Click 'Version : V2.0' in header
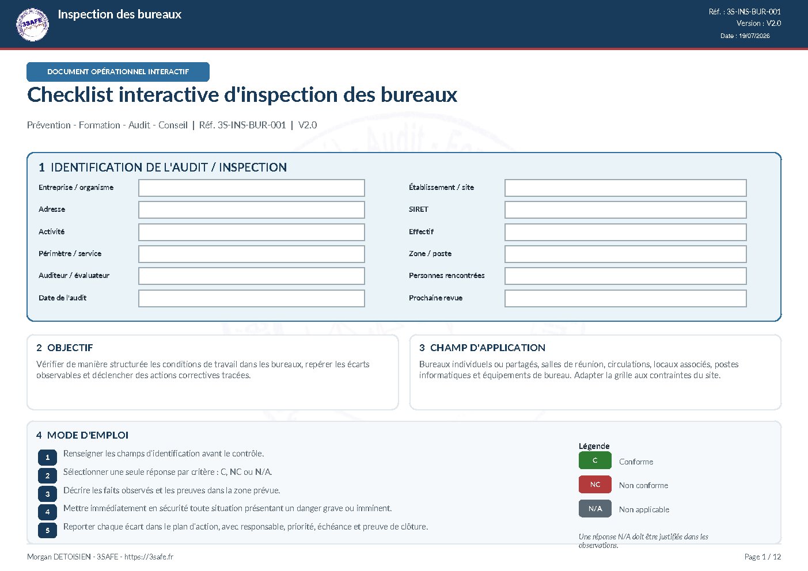Image resolution: width=808 pixels, height=571 pixels. pos(758,24)
